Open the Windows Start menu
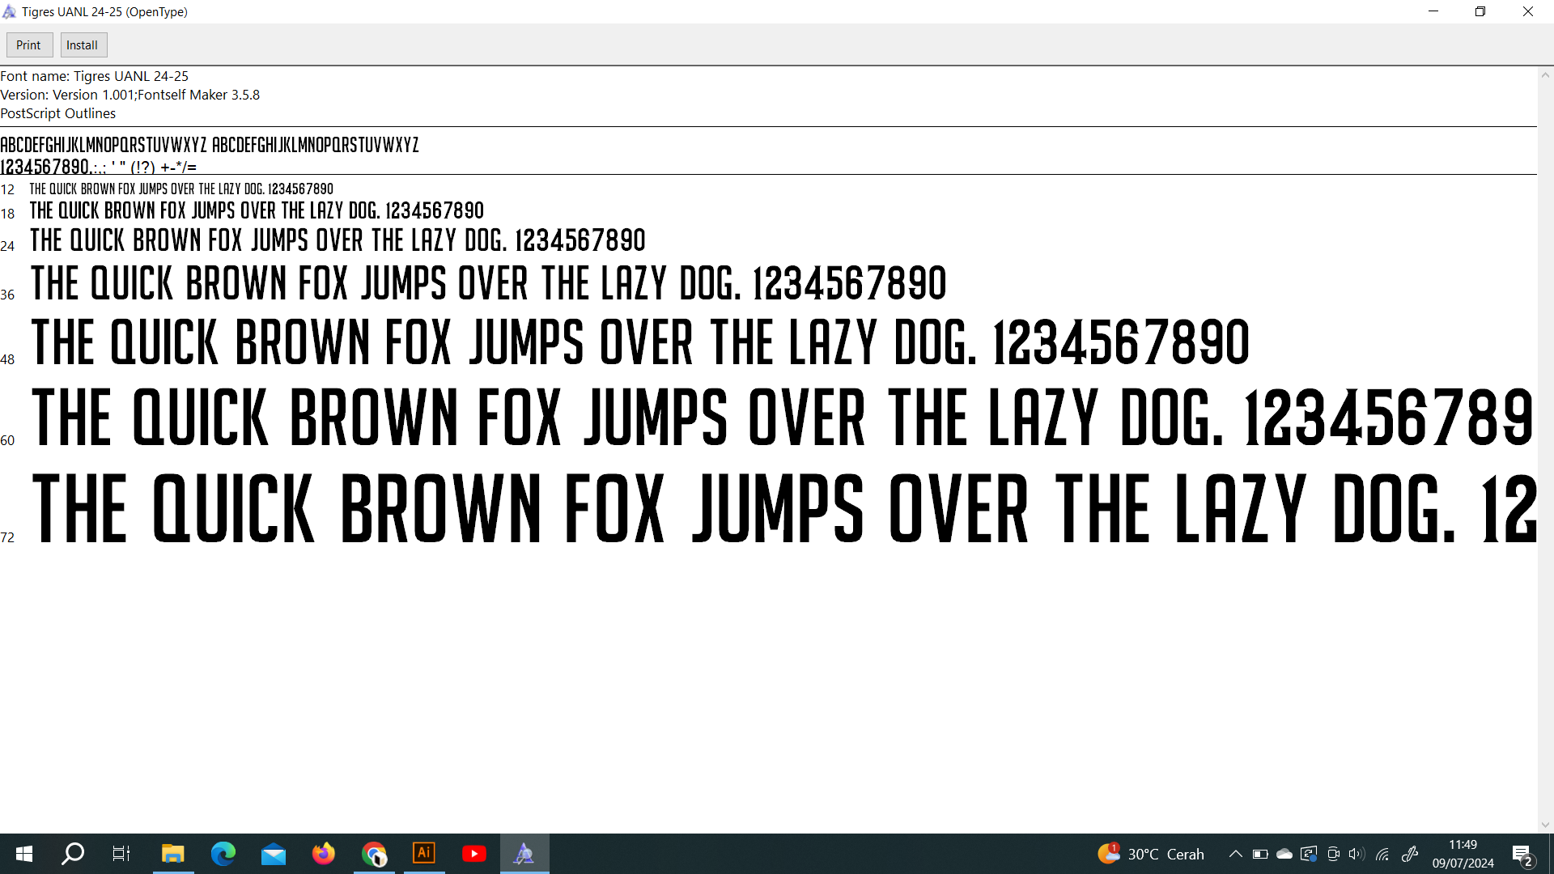 click(x=24, y=854)
